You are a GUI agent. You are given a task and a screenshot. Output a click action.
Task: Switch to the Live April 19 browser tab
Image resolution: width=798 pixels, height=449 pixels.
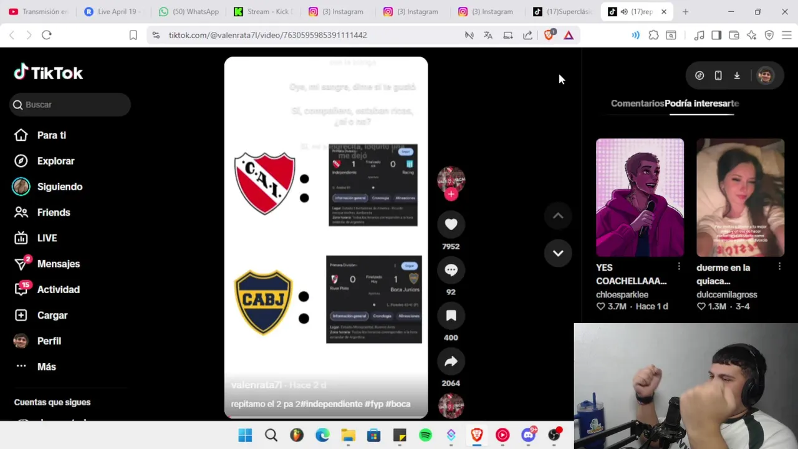coord(114,11)
